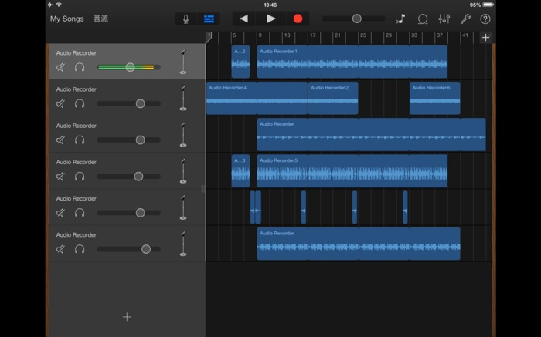Mute the fourth Audio Recorder track

click(60, 177)
